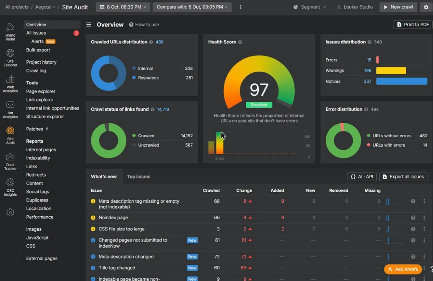Open All issues in the left menu
The image size is (433, 281).
[36, 33]
